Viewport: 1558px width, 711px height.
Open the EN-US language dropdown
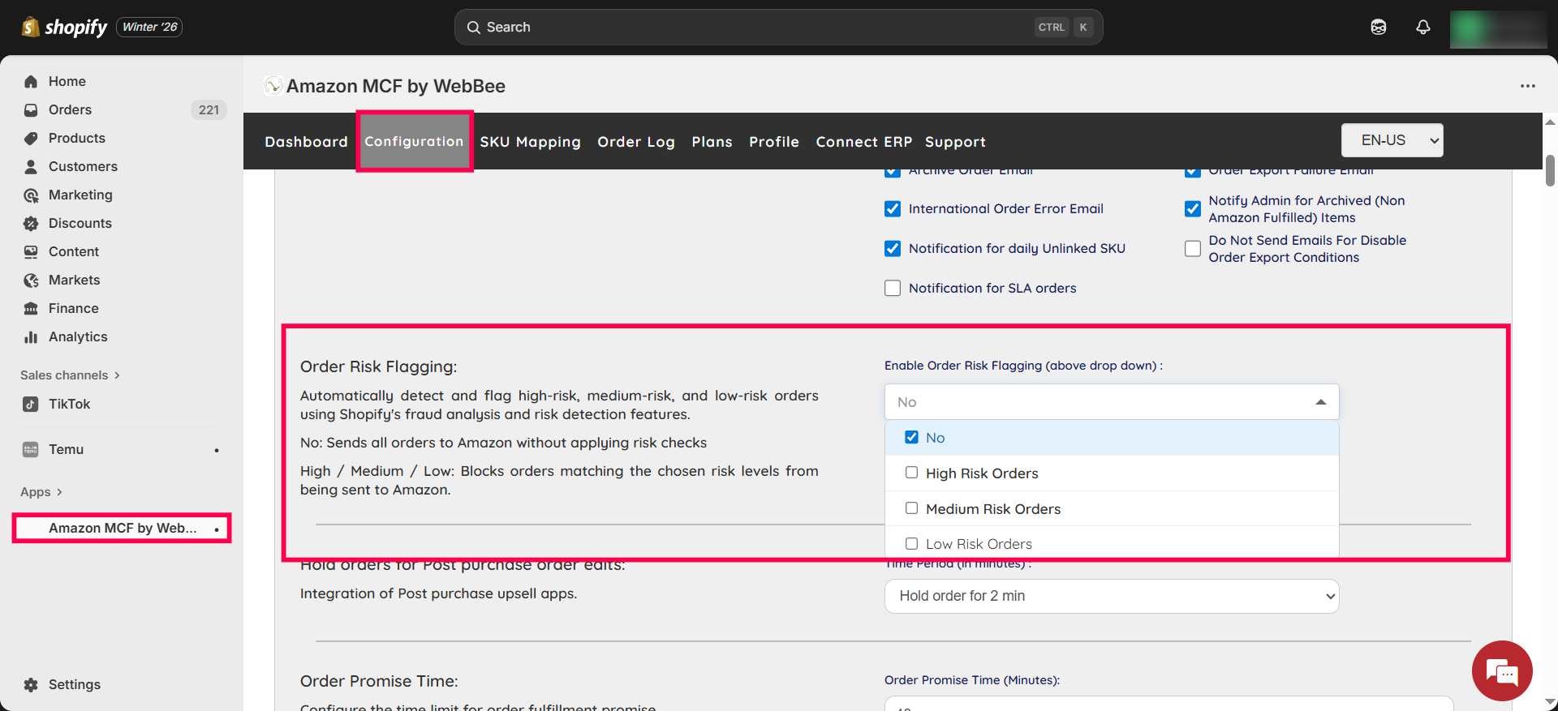[x=1392, y=140]
